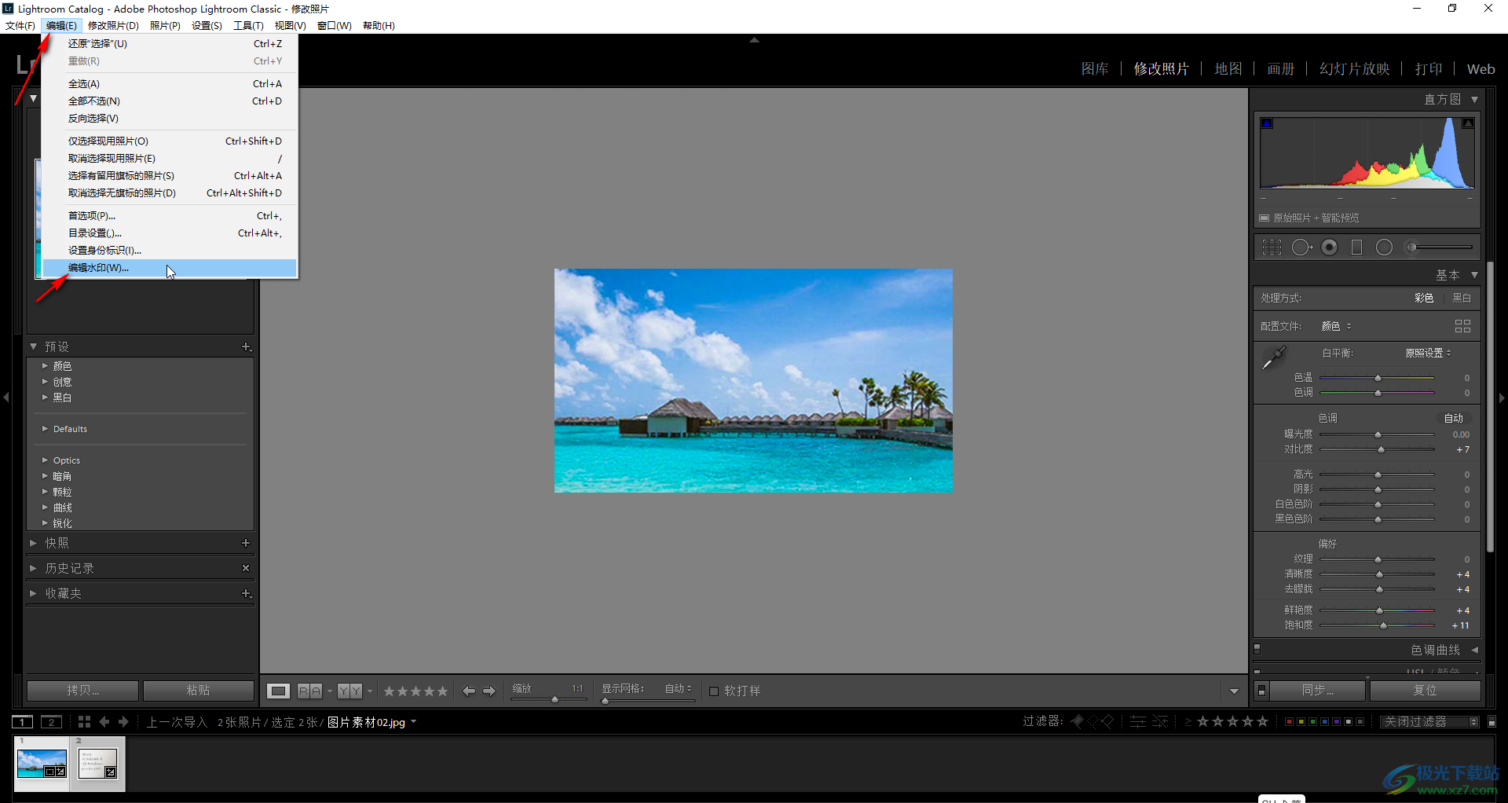This screenshot has width=1508, height=803.
Task: Enable the 软打样 soft proofing checkbox
Action: 714,691
